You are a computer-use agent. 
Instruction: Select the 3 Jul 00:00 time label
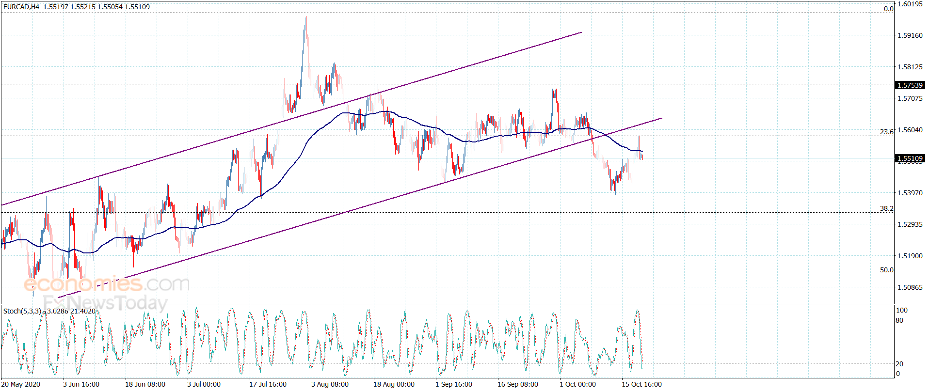(x=204, y=384)
